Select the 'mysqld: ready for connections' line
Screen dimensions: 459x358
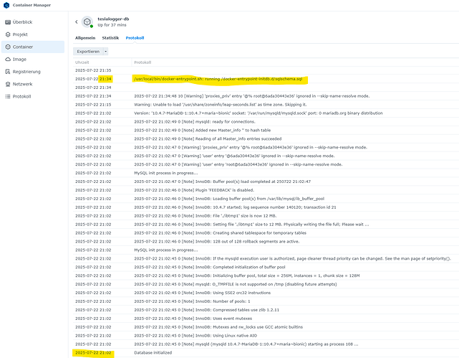[x=266, y=122]
